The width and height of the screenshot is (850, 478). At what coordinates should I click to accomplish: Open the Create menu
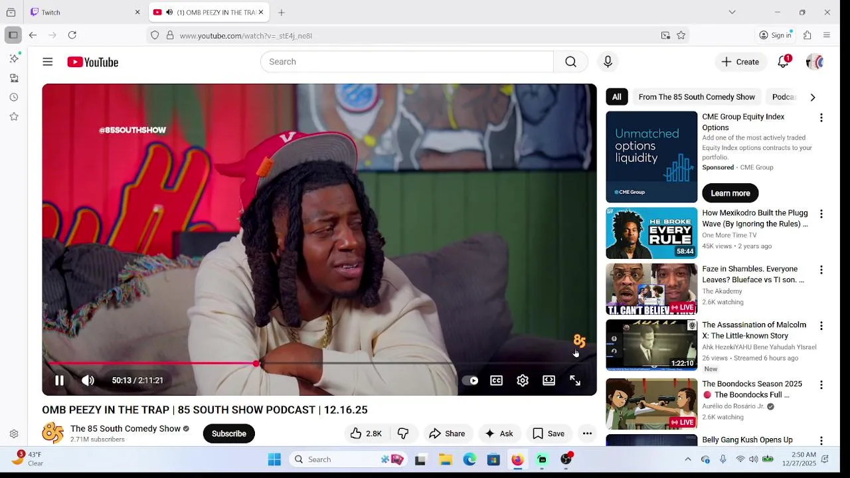coord(740,62)
